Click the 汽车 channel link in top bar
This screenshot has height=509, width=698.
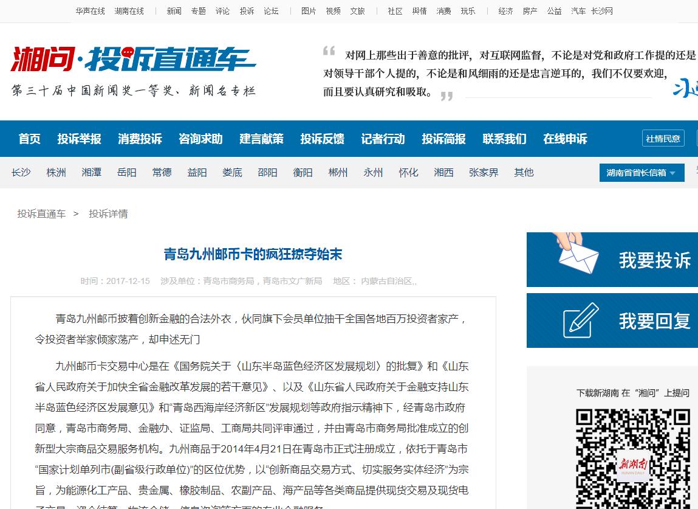point(578,10)
